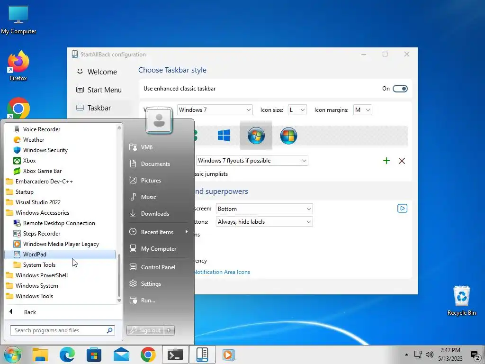Open the Icon size dropdown
485x364 pixels.
[x=297, y=110]
